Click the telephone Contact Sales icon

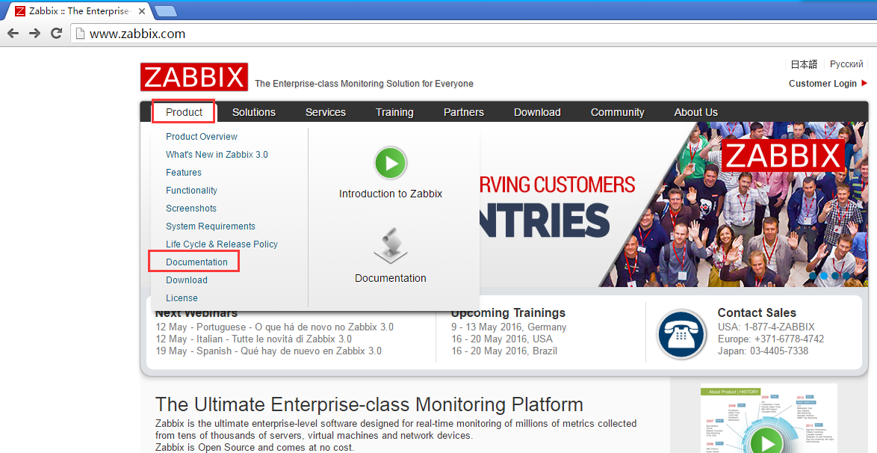click(681, 334)
